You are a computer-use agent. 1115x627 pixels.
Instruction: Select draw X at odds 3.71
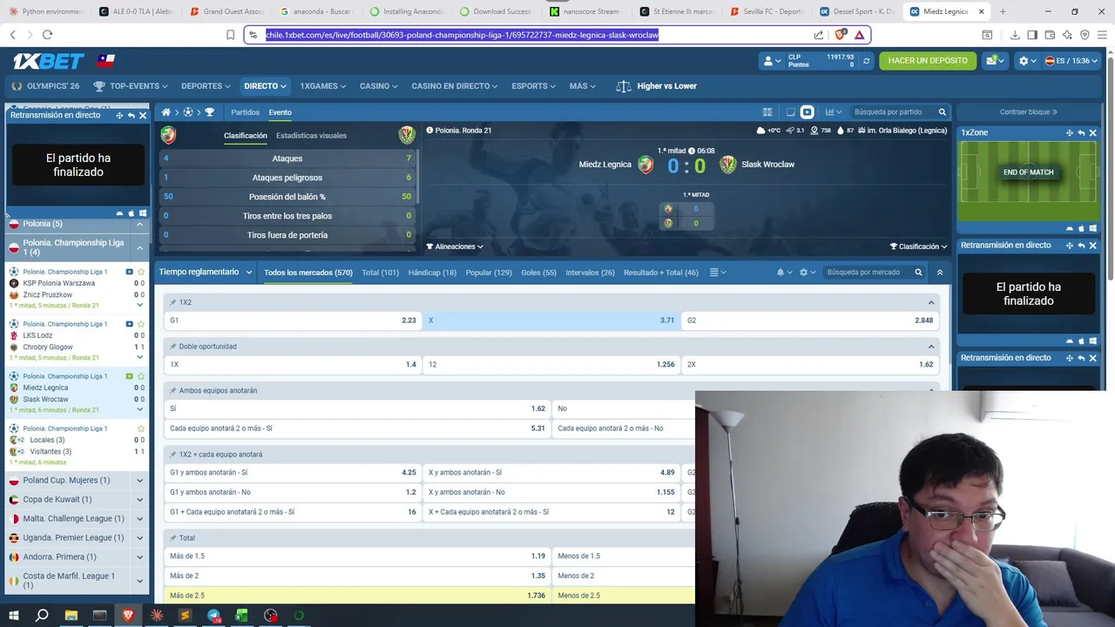551,320
